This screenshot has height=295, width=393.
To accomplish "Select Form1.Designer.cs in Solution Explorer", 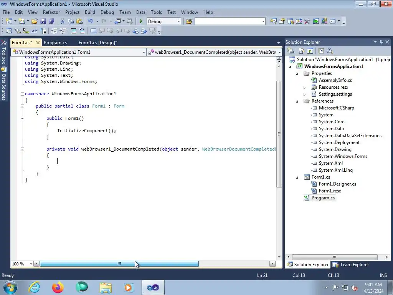I will tap(337, 184).
